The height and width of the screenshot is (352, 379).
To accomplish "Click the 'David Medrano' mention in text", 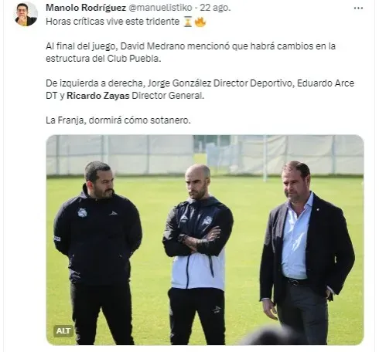I will (152, 46).
